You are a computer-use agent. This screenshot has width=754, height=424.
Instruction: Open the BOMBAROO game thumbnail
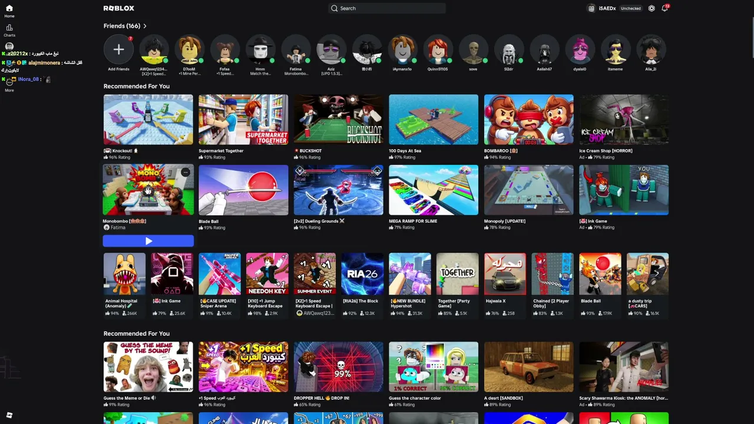click(x=528, y=120)
